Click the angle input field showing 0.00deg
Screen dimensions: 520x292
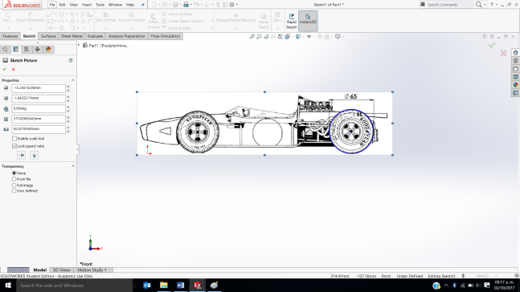click(x=39, y=108)
